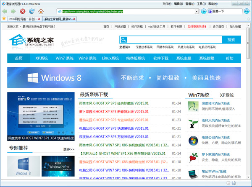252x187 pixels.
Task: Click the Windows 8 banner image
Action: point(124,77)
